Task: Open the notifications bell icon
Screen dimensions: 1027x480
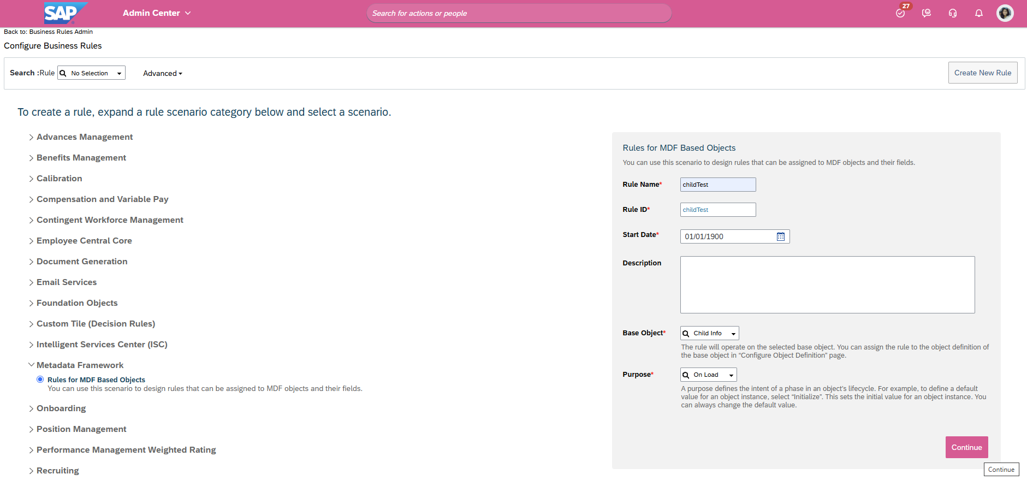Action: coord(979,13)
